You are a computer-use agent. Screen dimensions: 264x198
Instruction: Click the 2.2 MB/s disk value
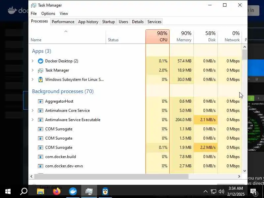[208, 148]
